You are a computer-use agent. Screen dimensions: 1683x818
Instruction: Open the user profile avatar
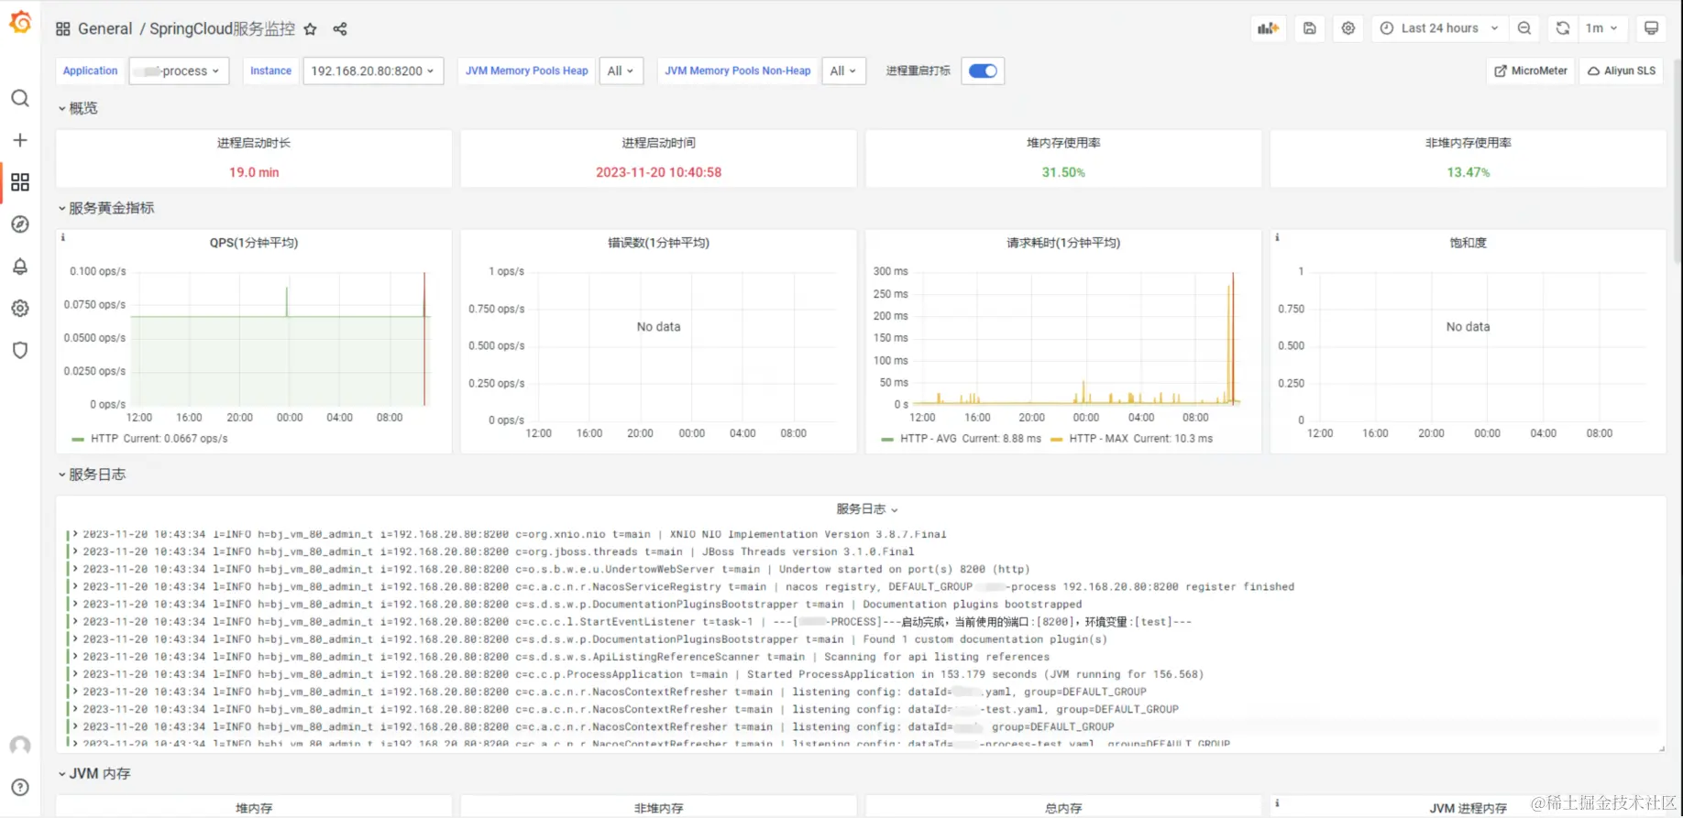[x=20, y=746]
